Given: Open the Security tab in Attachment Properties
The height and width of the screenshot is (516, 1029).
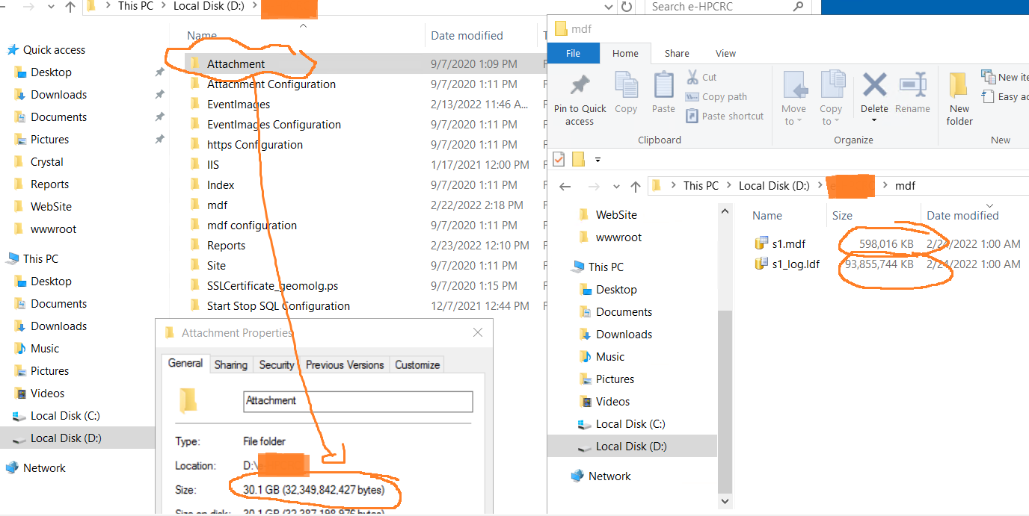Looking at the screenshot, I should point(276,364).
